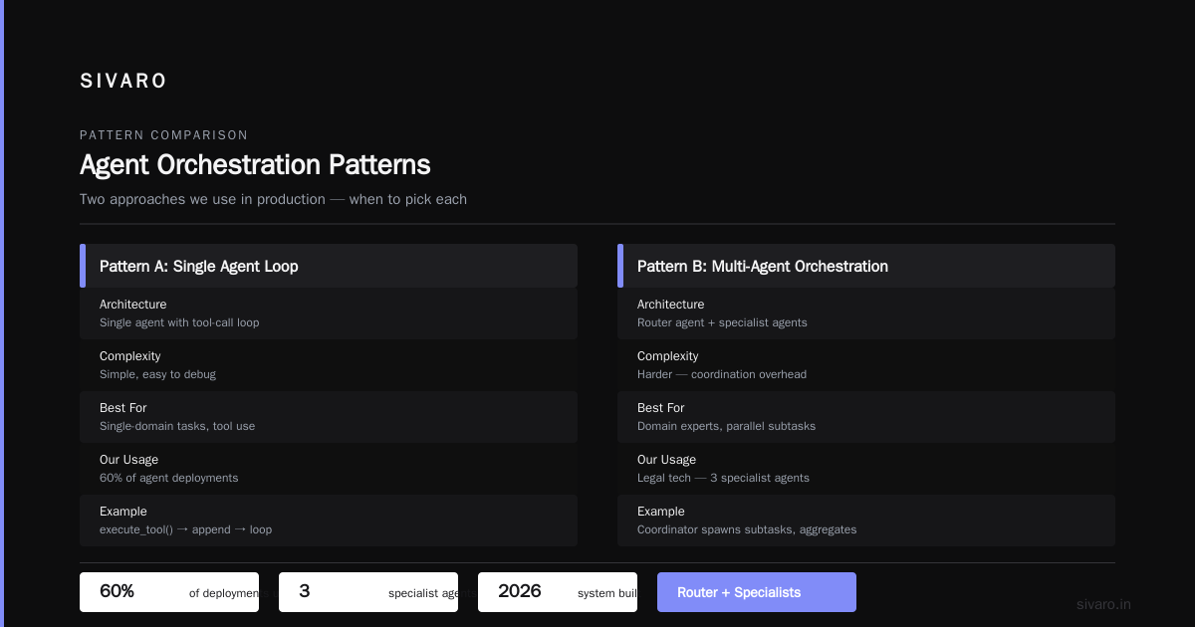Click 'execute_tool() → append → loop' example text

click(x=185, y=529)
